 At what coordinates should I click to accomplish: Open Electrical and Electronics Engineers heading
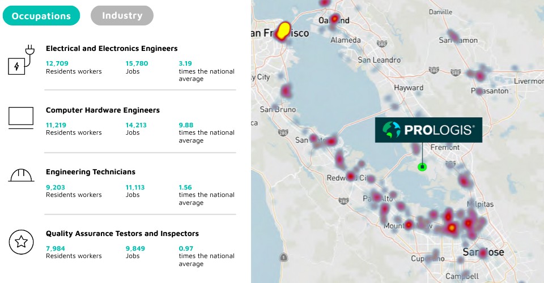(x=112, y=49)
